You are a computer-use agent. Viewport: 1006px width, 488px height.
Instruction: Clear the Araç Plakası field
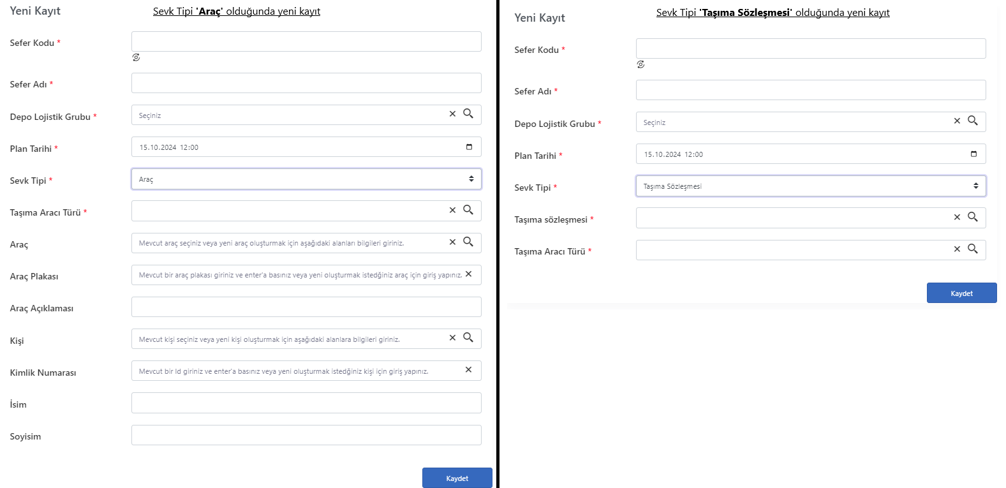pos(468,274)
